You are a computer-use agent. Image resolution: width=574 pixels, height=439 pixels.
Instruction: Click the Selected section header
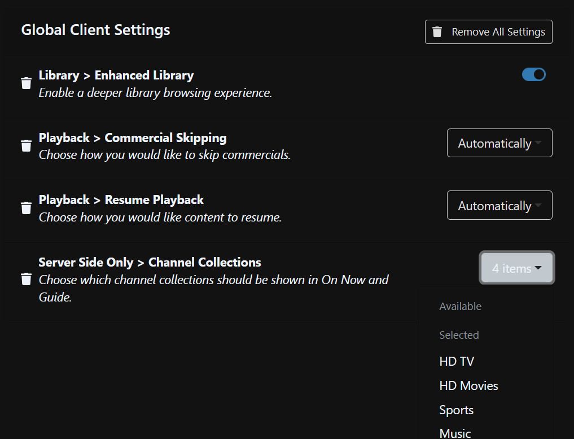[x=459, y=335]
